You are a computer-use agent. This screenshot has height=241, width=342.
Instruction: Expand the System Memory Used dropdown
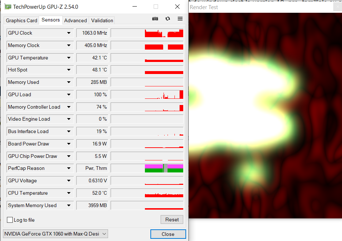tap(69, 206)
